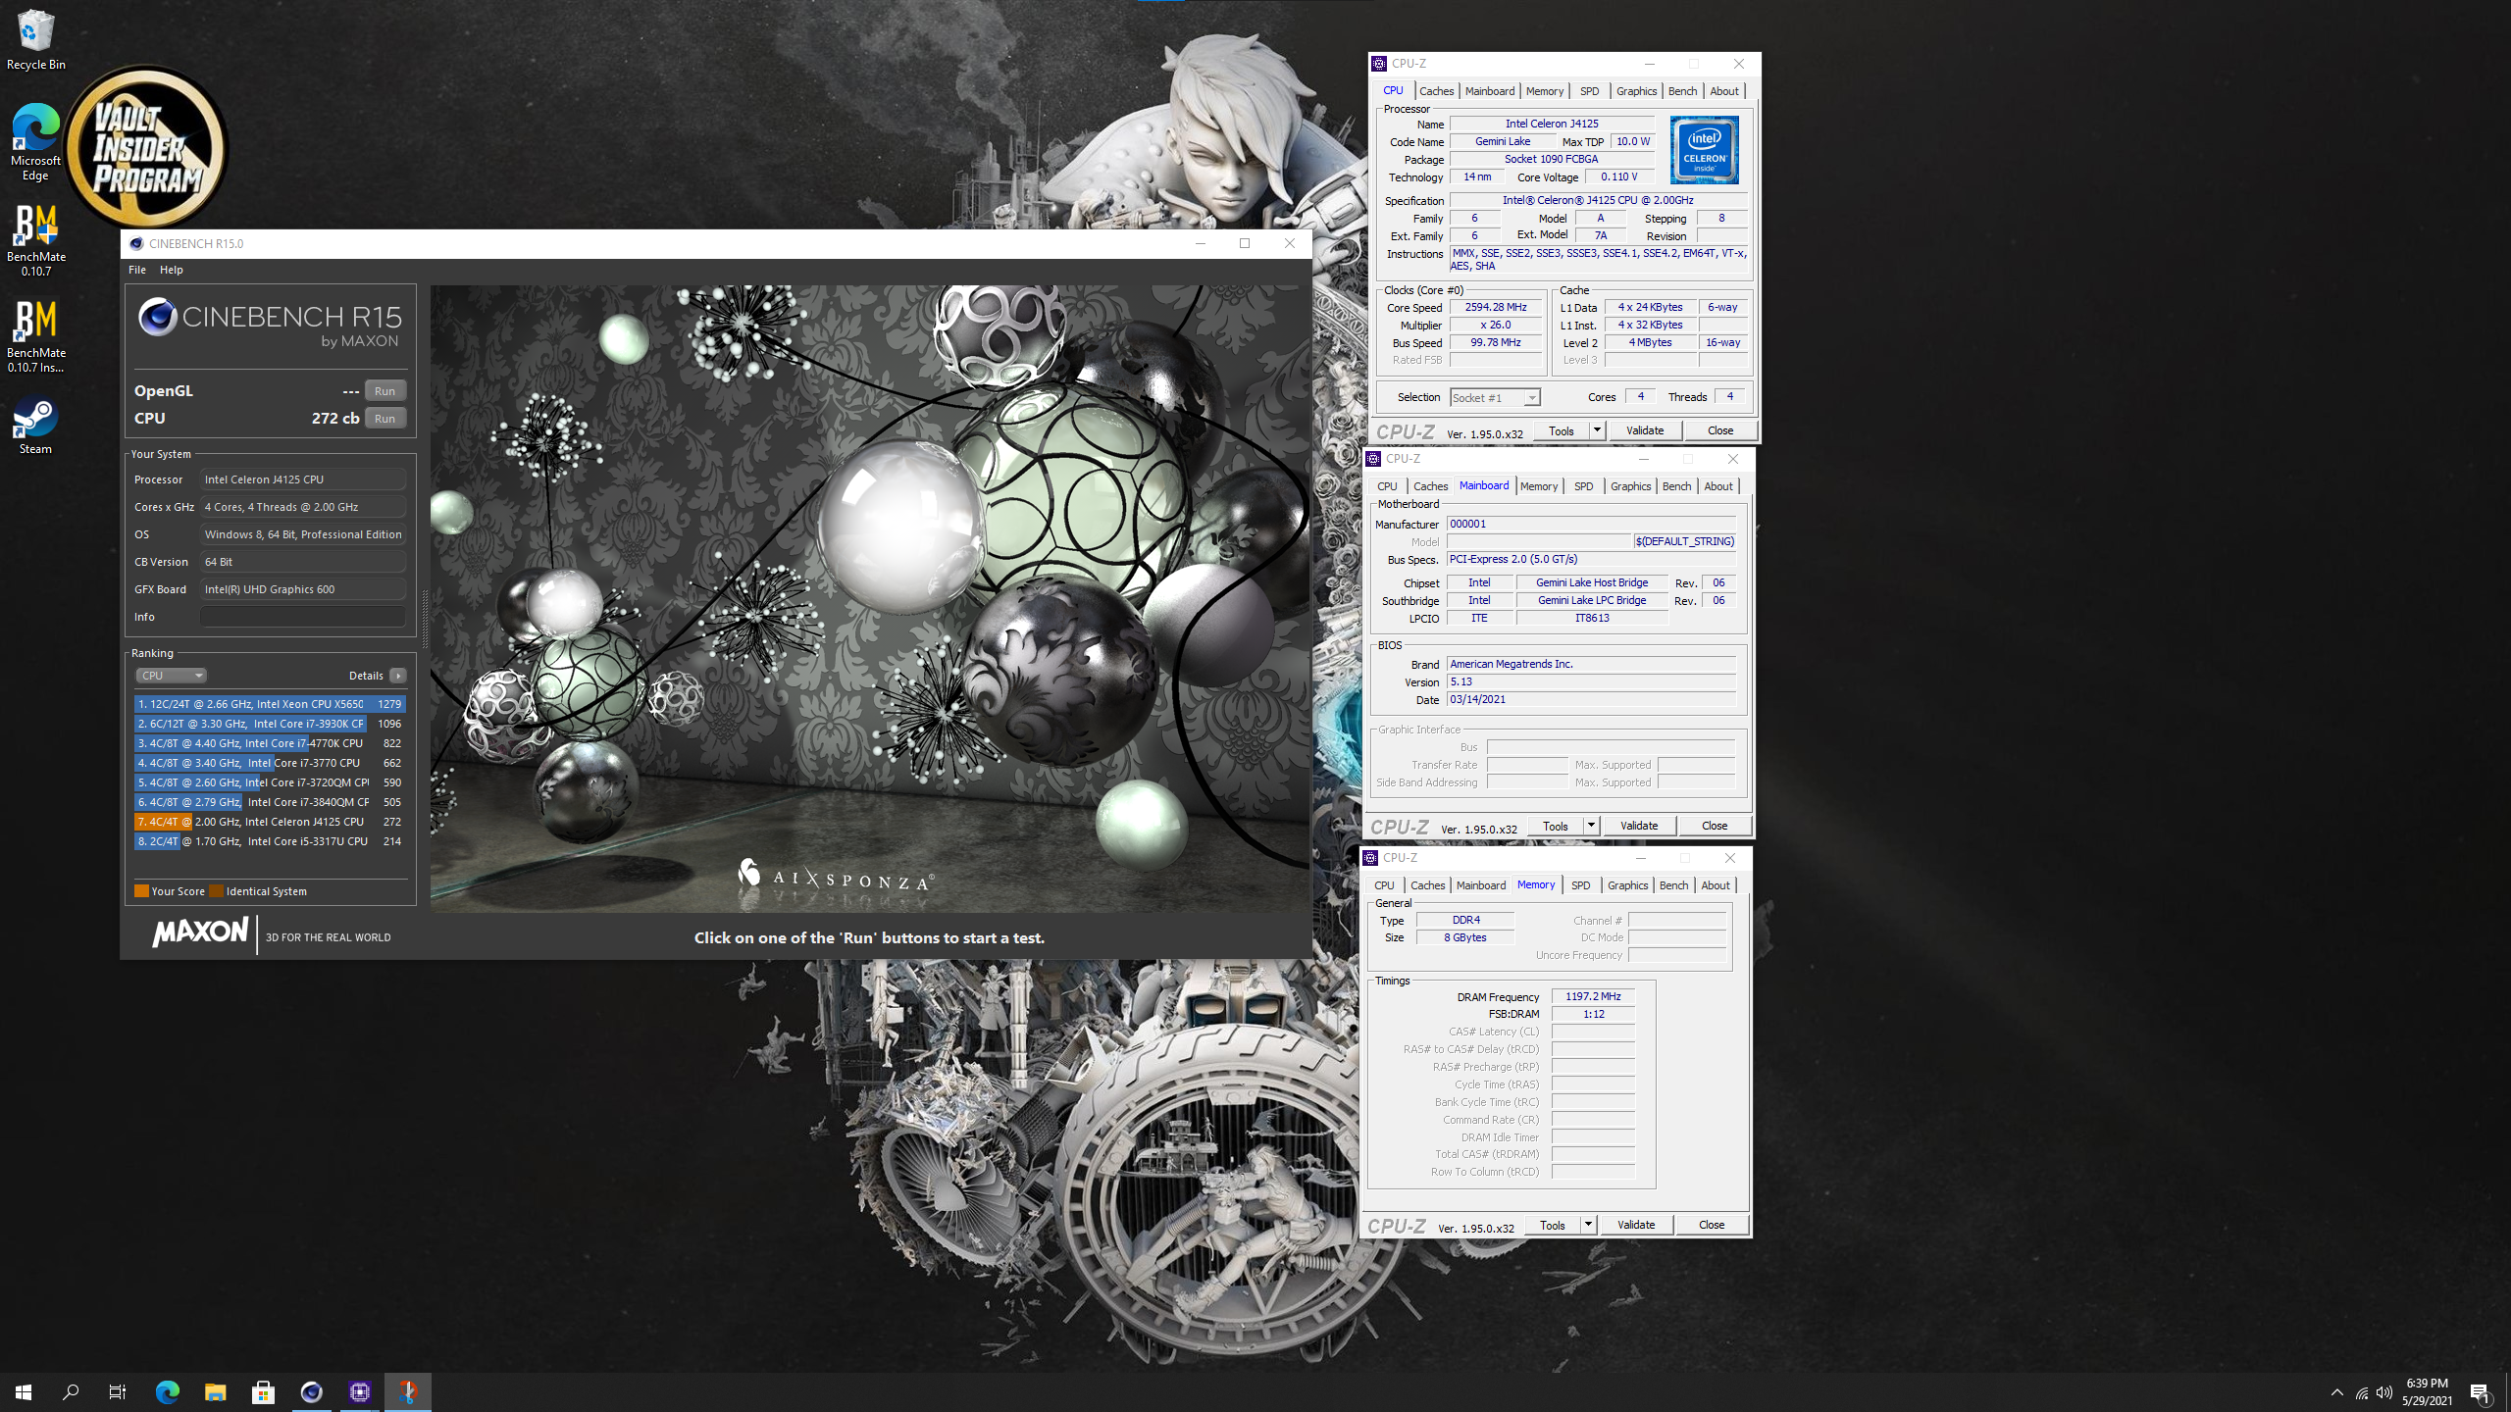
Task: Click the Your Score orange legend swatch
Action: click(141, 891)
